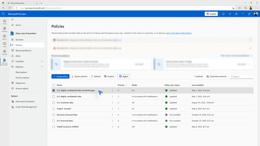Open the settings gear in header
The height and width of the screenshot is (146, 260).
[236, 14]
